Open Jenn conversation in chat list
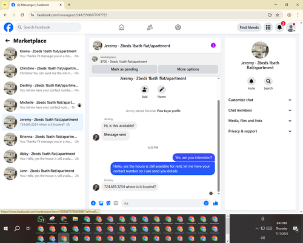303x243 pixels. coord(42,173)
